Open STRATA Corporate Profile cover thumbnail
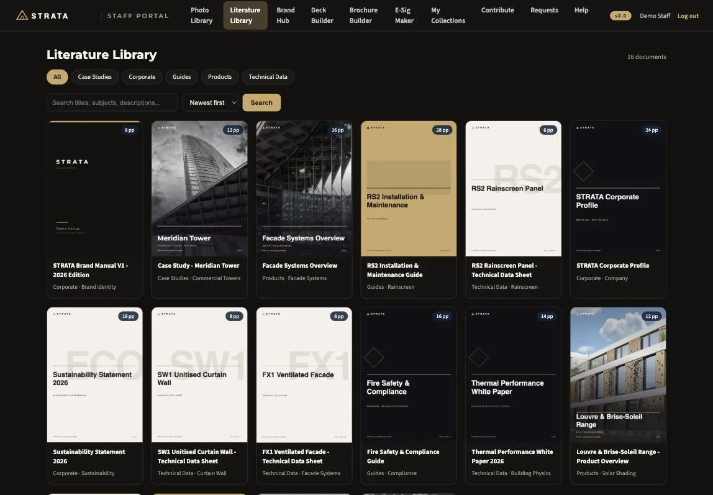 click(618, 189)
